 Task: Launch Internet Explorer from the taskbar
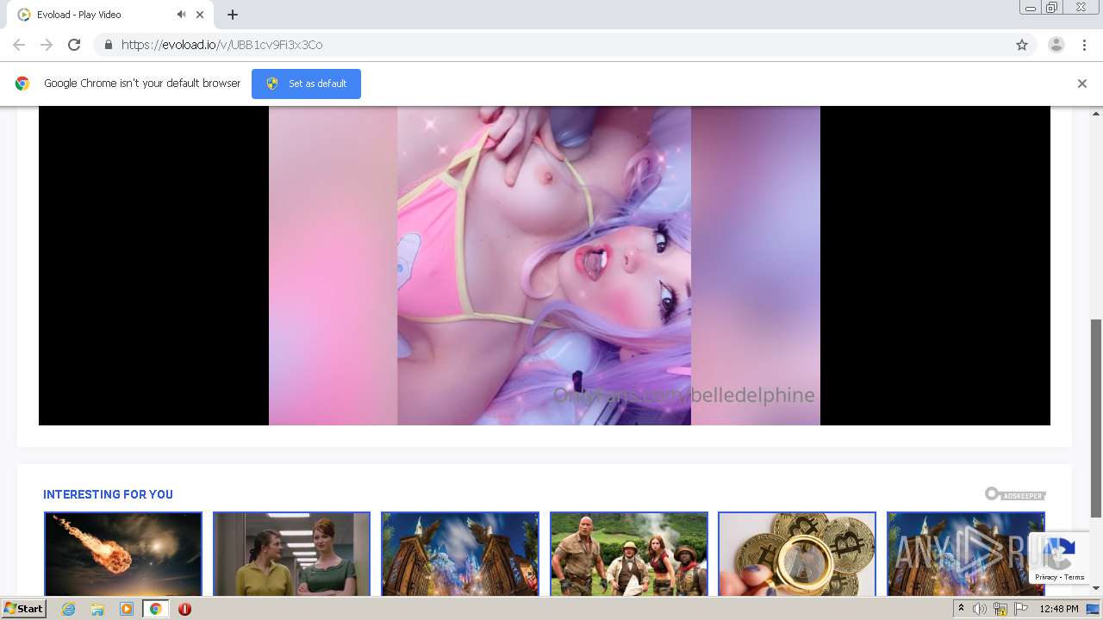tap(68, 609)
